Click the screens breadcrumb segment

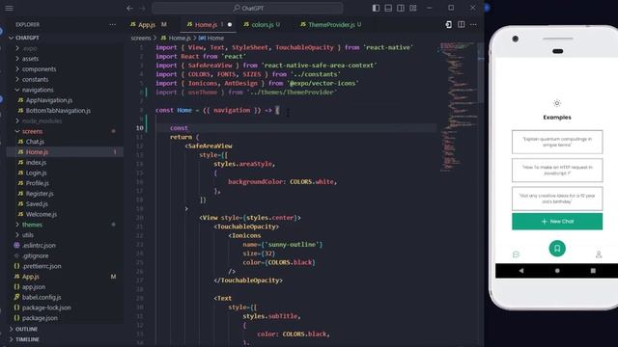[141, 39]
